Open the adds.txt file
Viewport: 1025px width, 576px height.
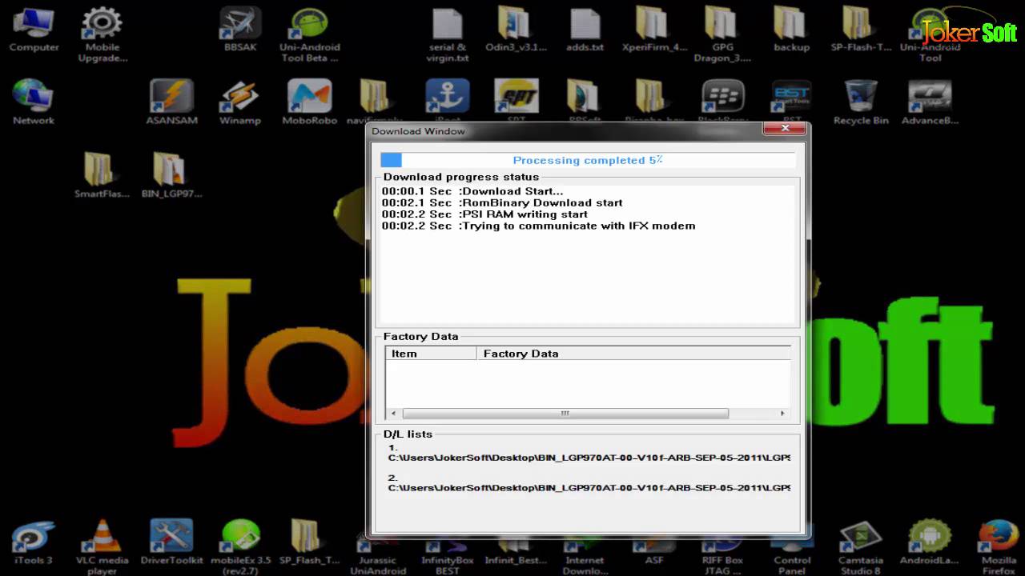585,30
